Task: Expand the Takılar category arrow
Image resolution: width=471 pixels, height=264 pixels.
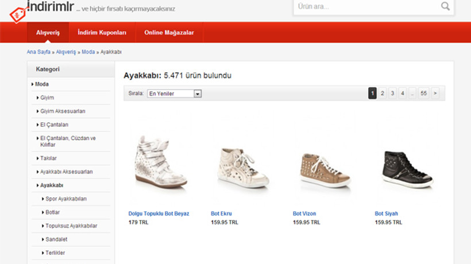Action: pos(38,158)
